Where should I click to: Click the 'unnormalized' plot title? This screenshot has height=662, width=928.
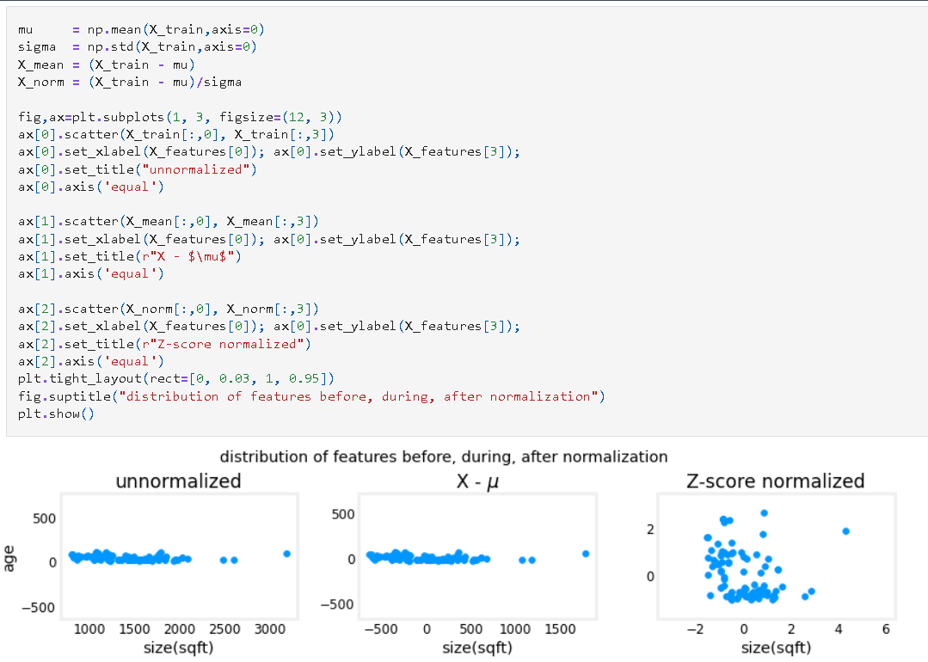[178, 481]
